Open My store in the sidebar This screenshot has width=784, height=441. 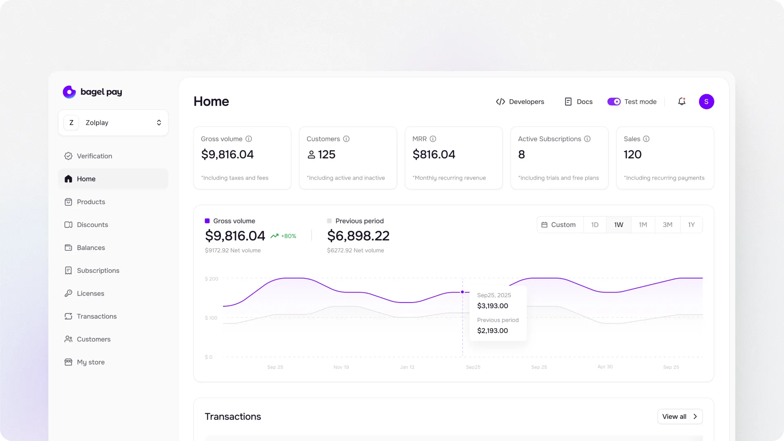click(113, 362)
